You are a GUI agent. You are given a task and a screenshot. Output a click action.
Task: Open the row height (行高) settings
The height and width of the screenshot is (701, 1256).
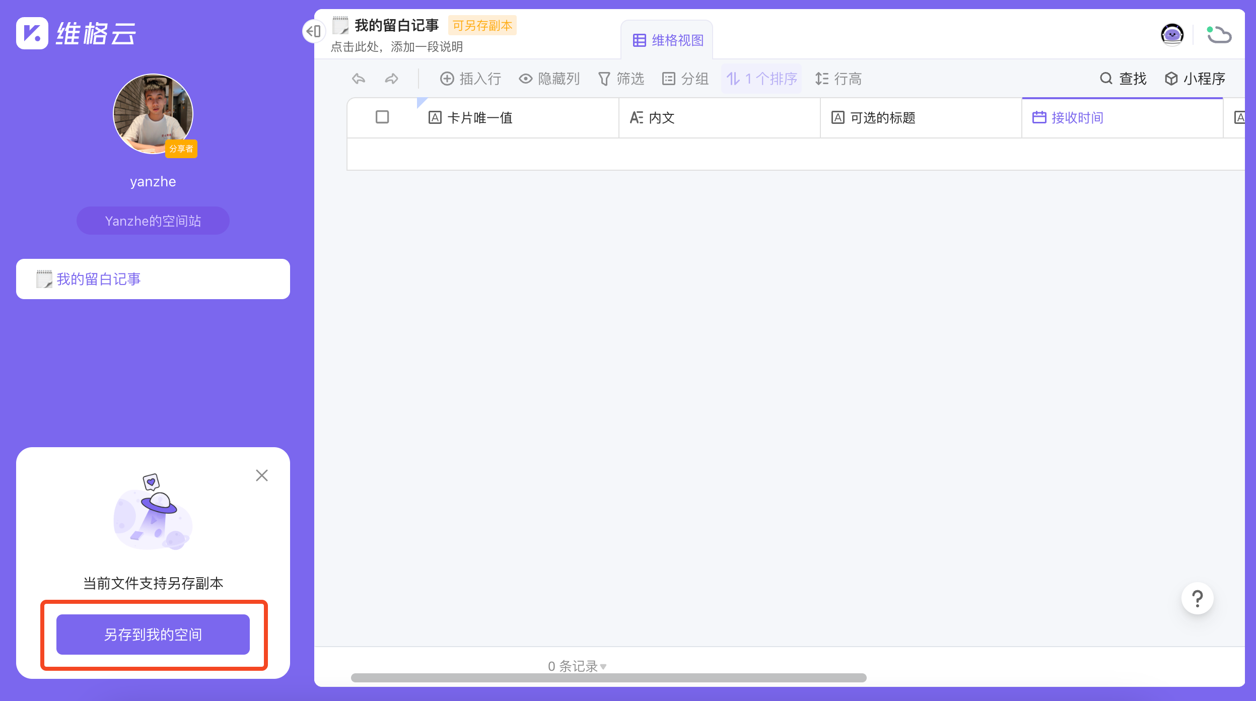click(838, 79)
